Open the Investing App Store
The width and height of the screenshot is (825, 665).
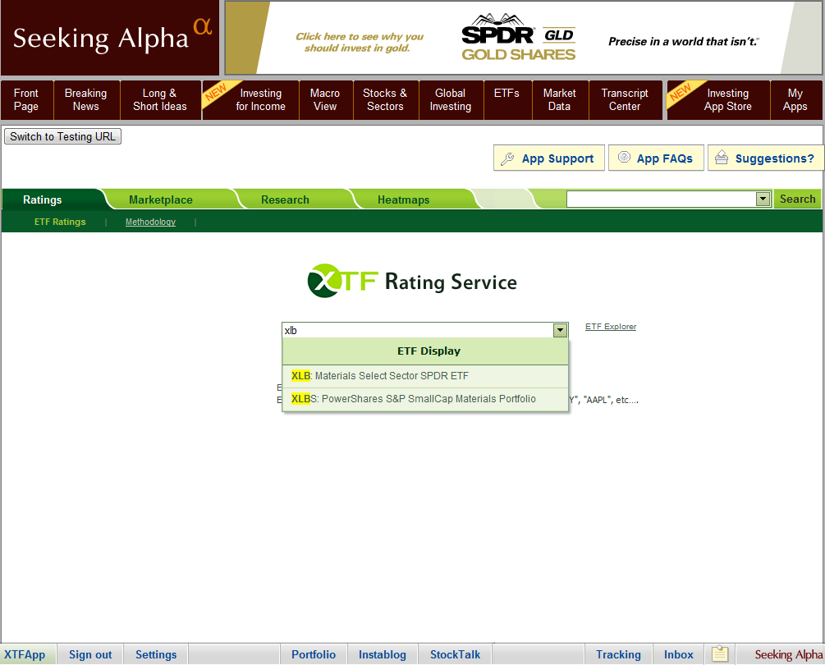click(718, 100)
